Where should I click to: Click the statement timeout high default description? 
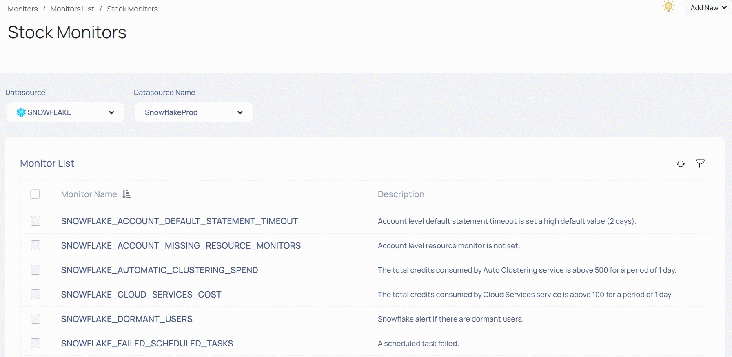click(x=507, y=221)
